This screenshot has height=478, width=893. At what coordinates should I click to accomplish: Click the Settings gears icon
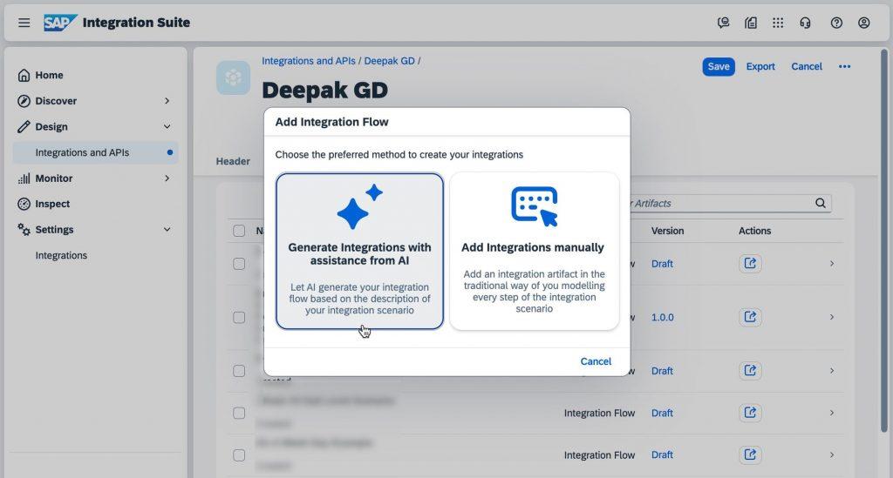tap(24, 230)
